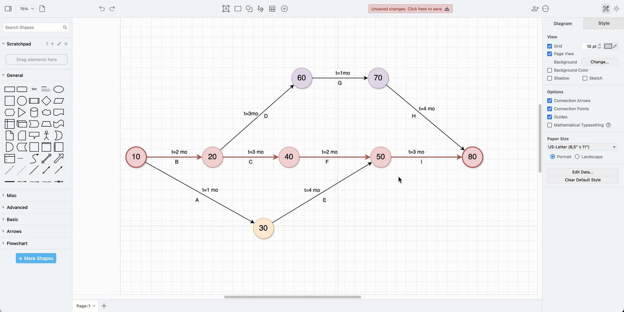
Task: Switch to the Style tab
Action: point(604,23)
